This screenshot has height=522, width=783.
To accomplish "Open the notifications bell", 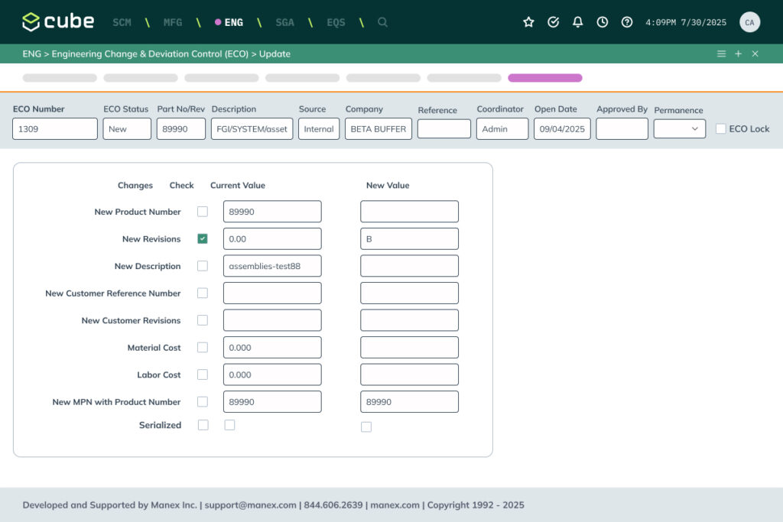I will (578, 22).
